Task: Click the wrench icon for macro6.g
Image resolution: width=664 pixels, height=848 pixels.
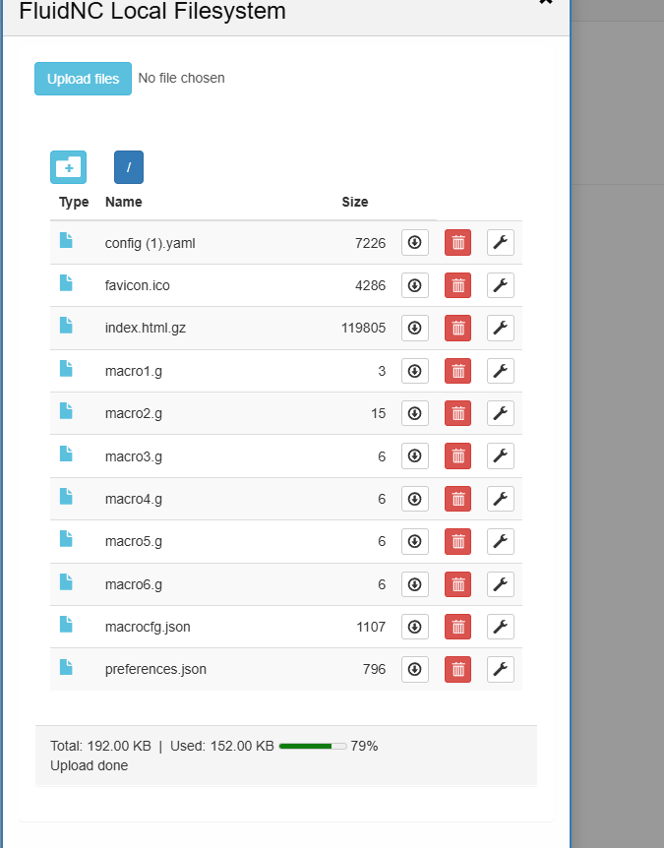Action: [x=500, y=584]
